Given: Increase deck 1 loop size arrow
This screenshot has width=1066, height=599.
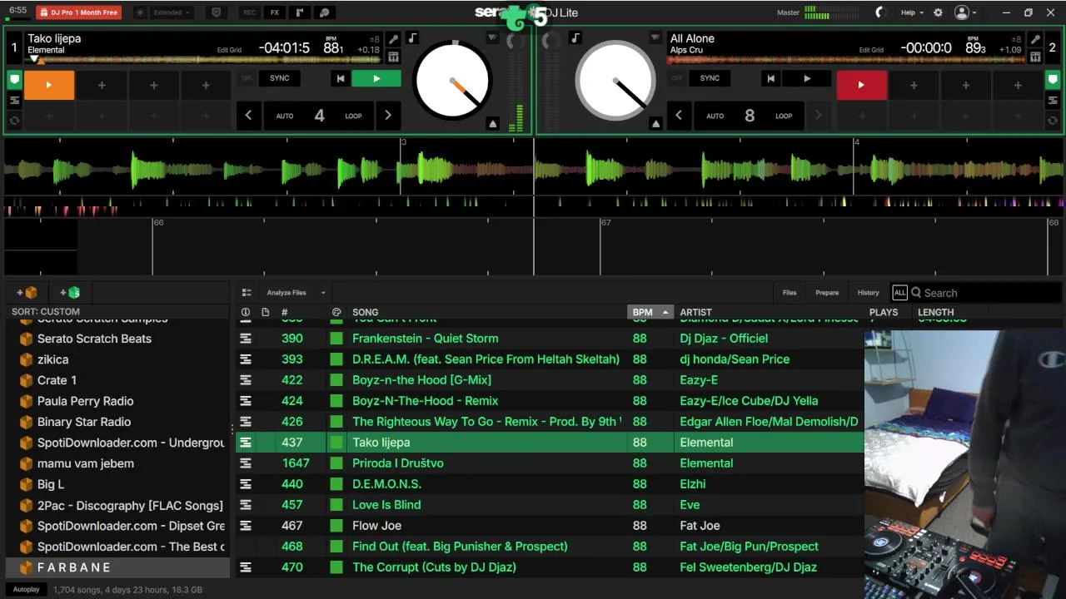Looking at the screenshot, I should 387,116.
